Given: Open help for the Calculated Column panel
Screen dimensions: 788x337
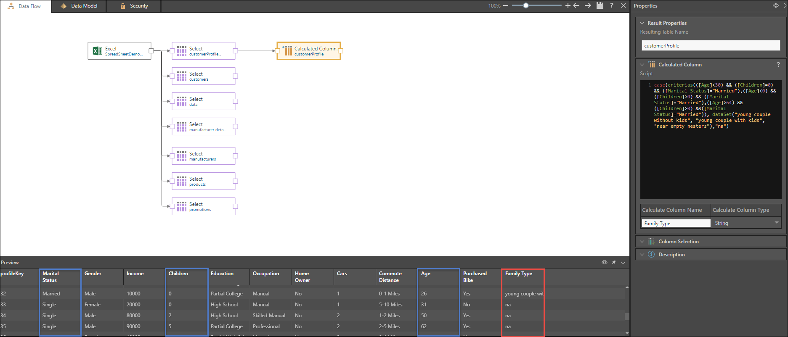Looking at the screenshot, I should [778, 65].
